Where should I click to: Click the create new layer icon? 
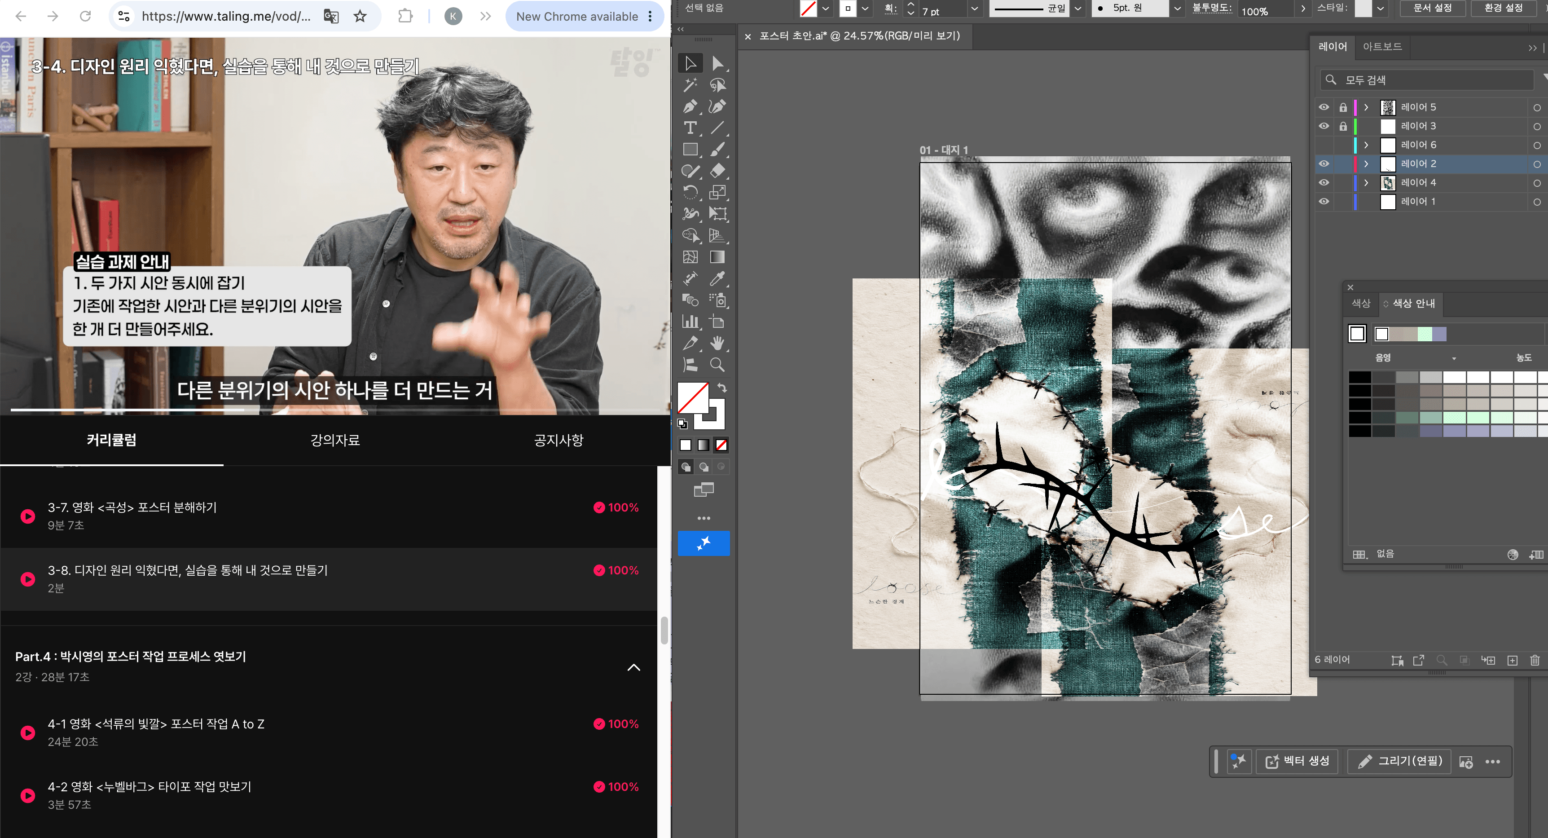[x=1512, y=660]
